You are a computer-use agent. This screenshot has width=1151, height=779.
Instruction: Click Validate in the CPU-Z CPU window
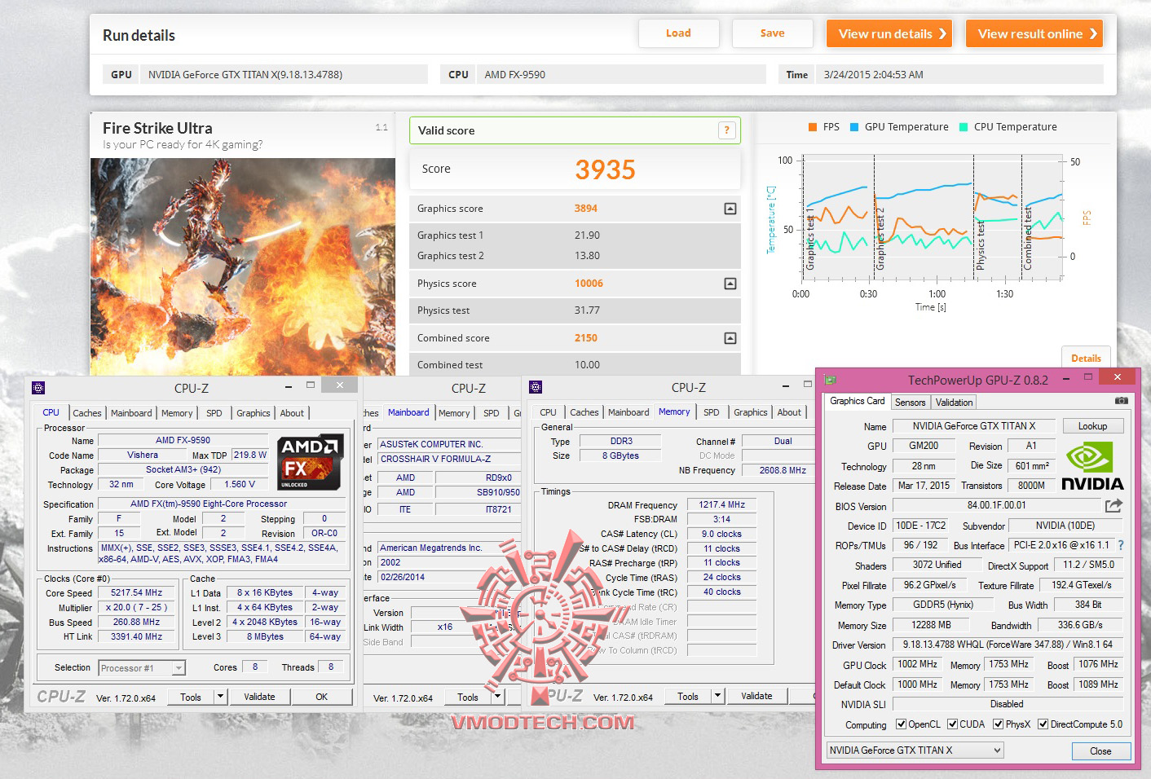point(259,697)
